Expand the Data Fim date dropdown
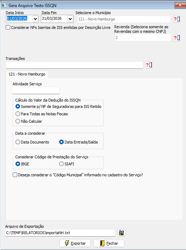 (70, 19)
